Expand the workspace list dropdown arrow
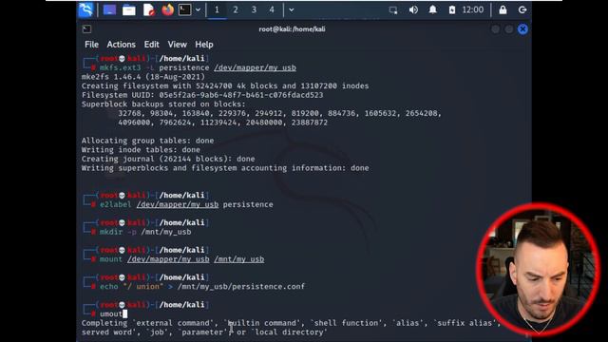Screen dimensions: 608x342 coord(292,10)
